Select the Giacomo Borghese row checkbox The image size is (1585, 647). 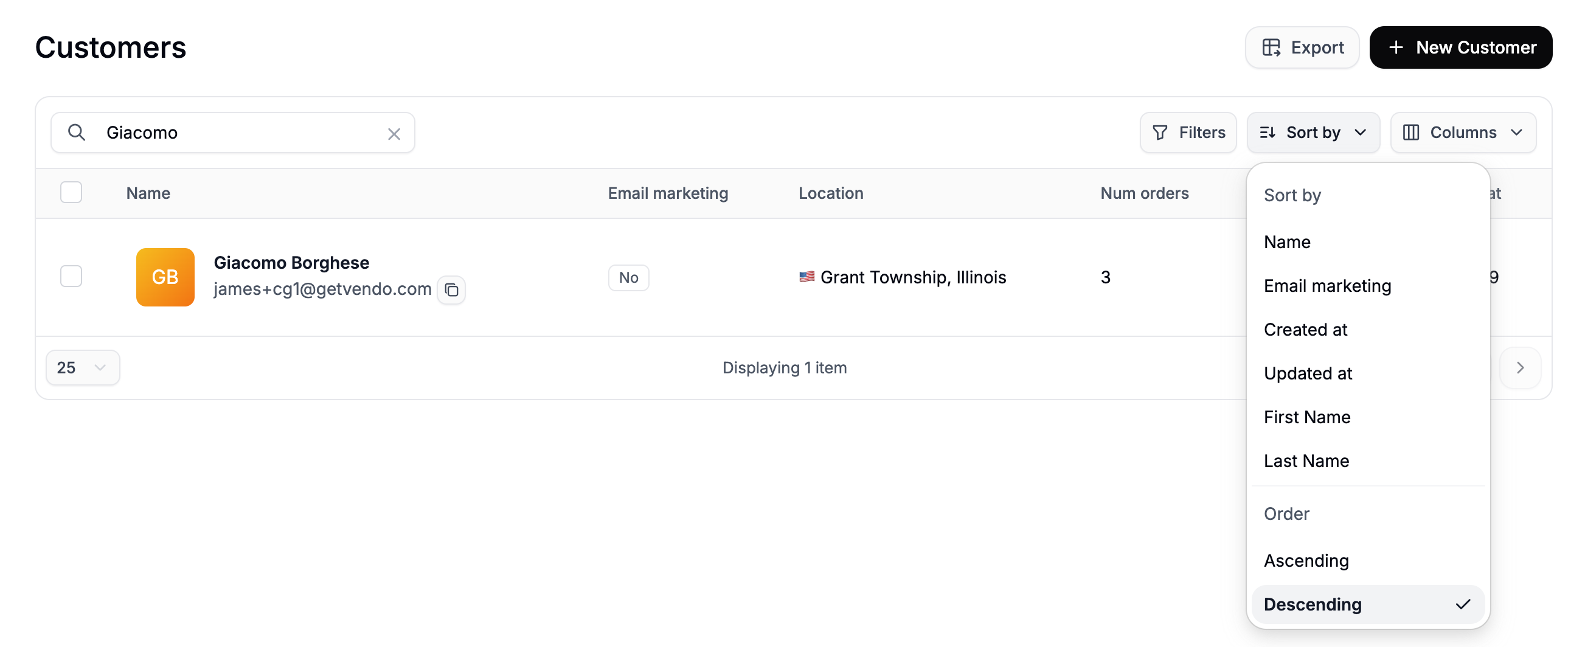point(71,276)
